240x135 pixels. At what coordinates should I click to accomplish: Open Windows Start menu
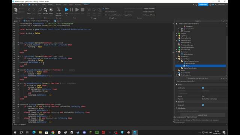(15, 132)
